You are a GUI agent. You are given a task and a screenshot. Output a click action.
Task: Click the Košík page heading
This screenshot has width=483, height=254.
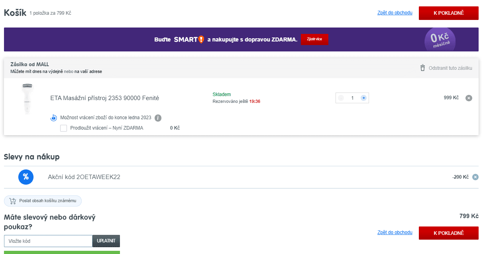click(15, 13)
